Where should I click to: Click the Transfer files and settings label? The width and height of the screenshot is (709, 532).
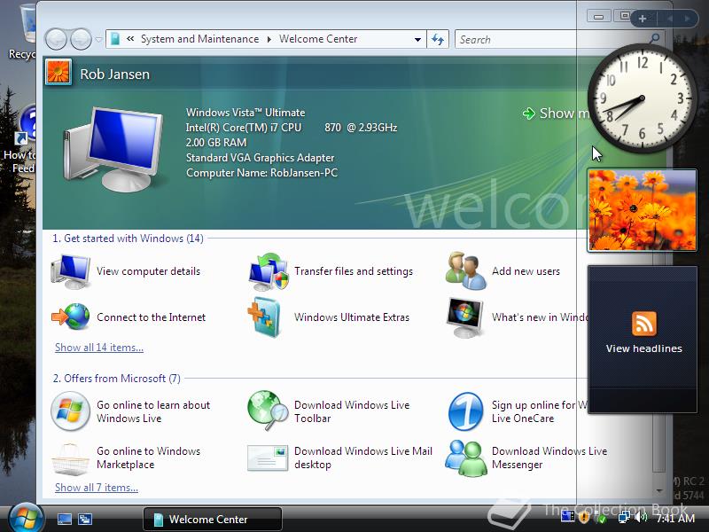pyautogui.click(x=354, y=271)
